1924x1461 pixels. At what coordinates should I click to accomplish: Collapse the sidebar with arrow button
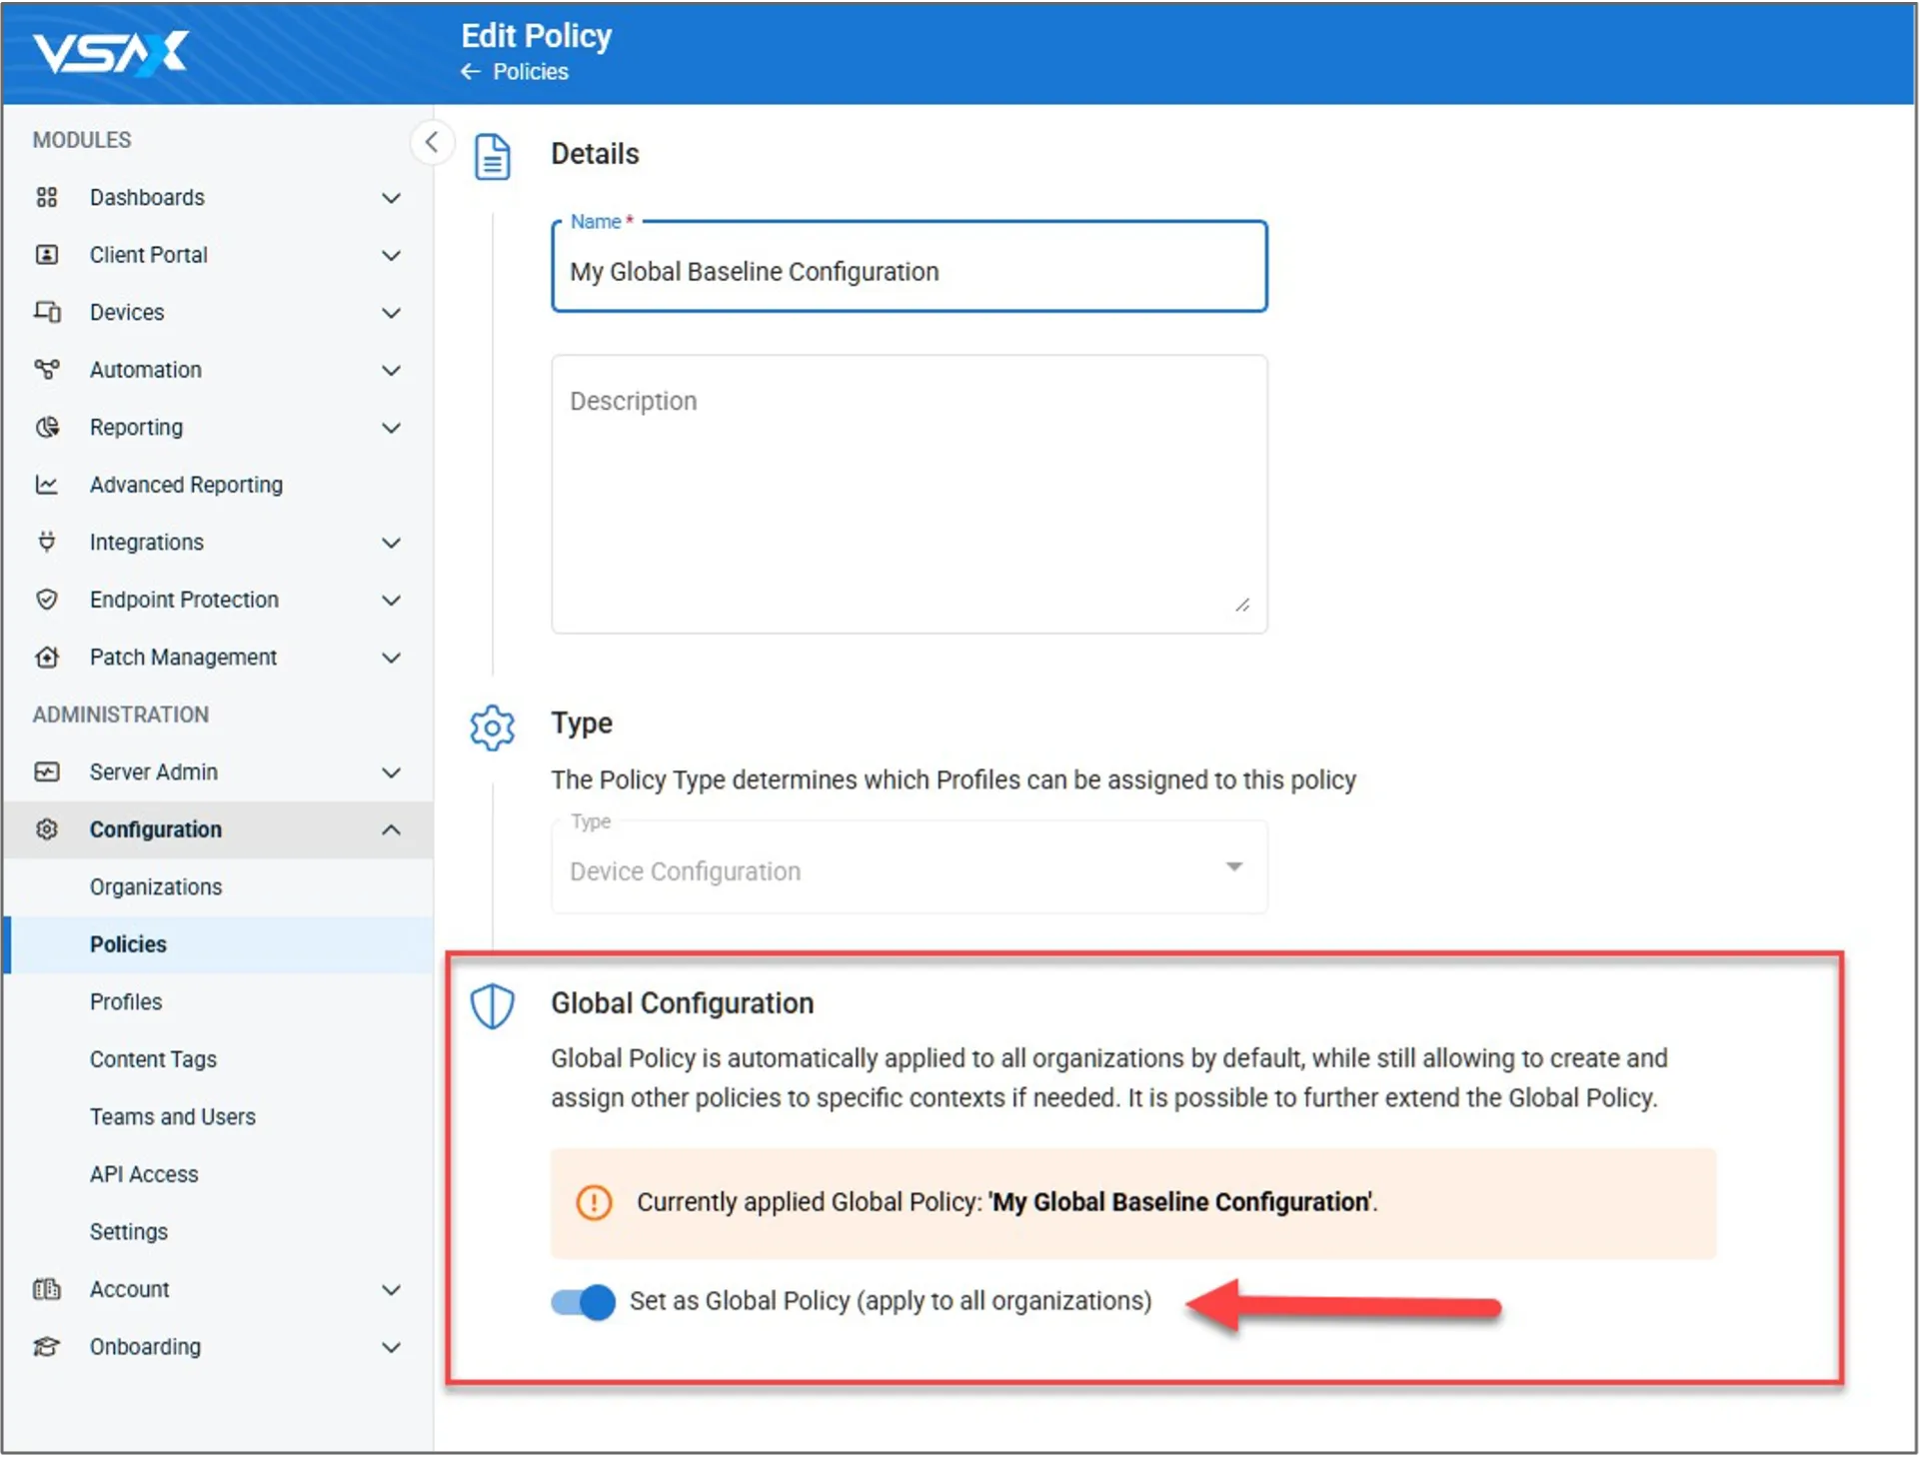432,142
